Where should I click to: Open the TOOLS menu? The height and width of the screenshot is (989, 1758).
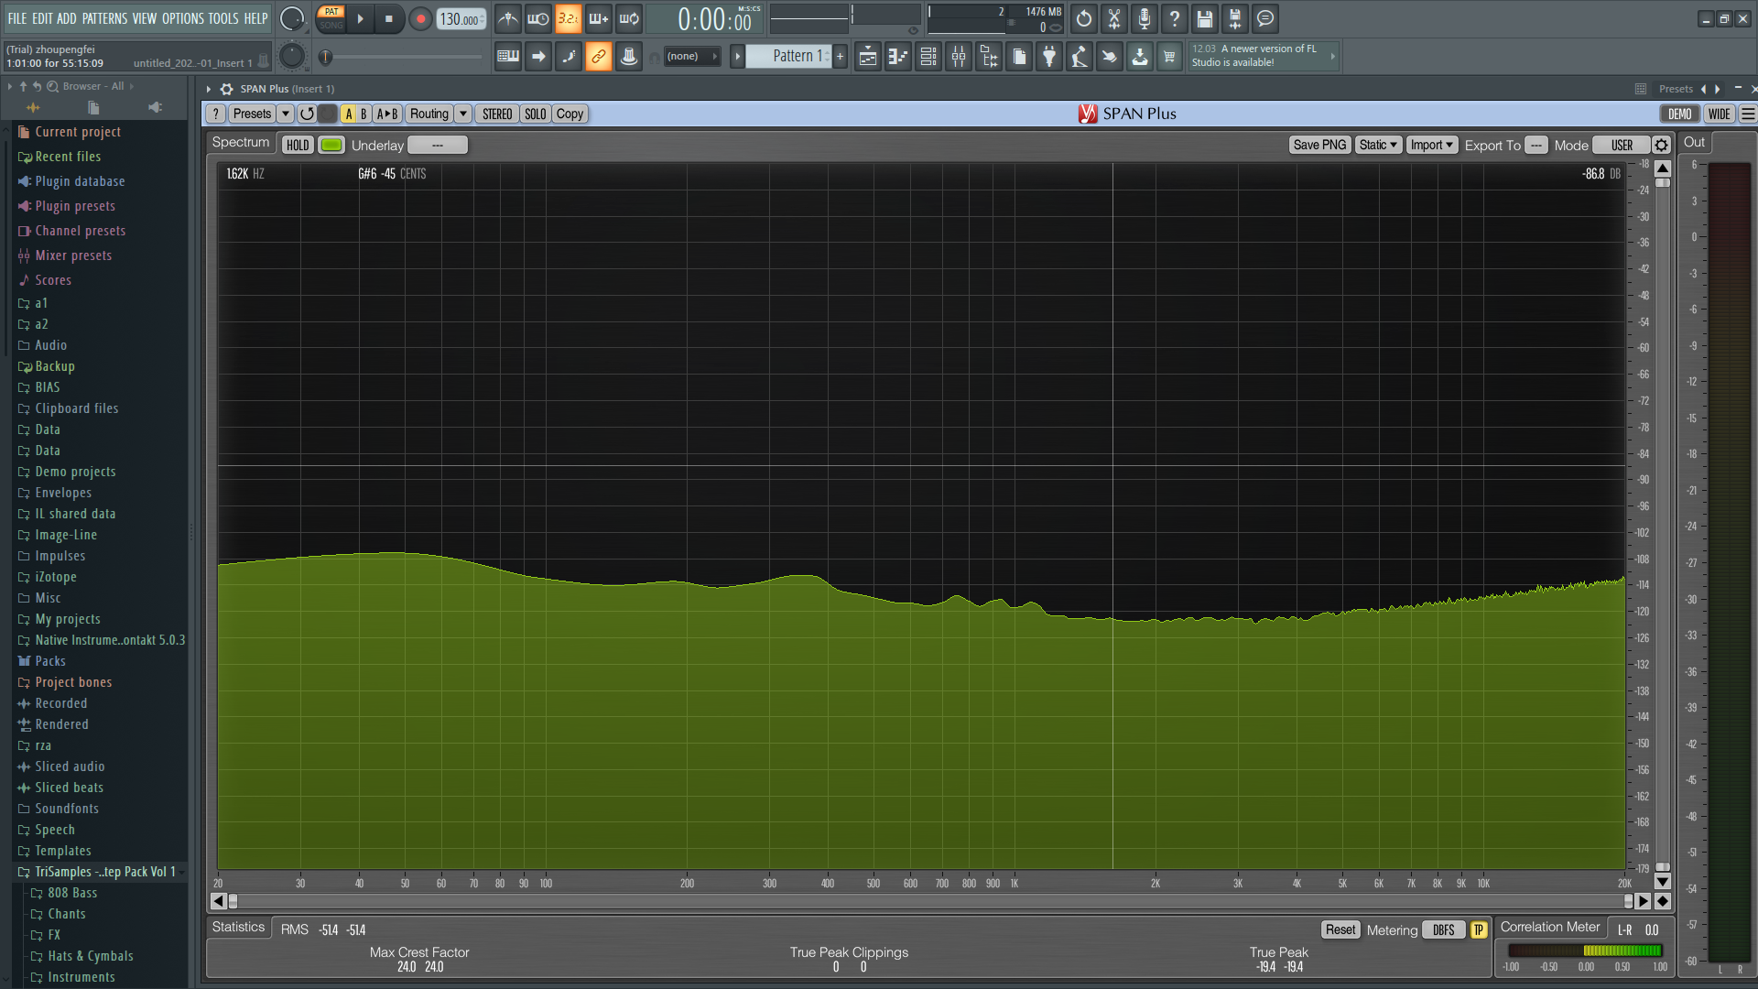tap(223, 18)
